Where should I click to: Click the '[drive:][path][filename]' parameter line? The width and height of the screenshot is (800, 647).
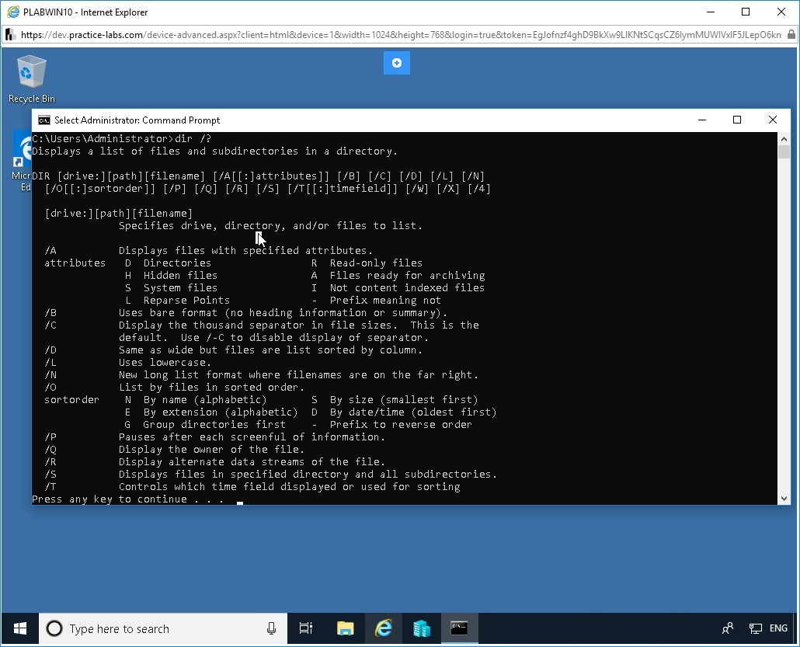(118, 214)
